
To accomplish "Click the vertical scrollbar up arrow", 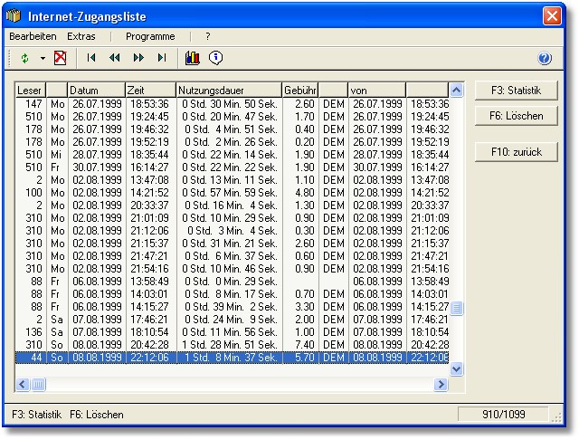I will point(456,91).
